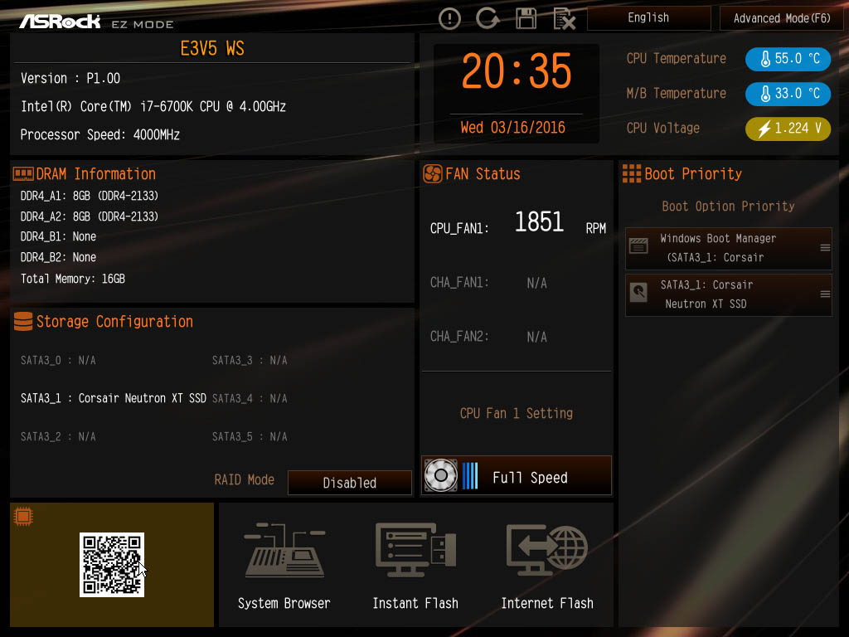Click the Storage Configuration disk stack icon

tap(23, 321)
